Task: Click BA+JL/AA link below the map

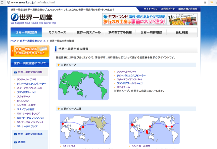Action: pos(69,146)
